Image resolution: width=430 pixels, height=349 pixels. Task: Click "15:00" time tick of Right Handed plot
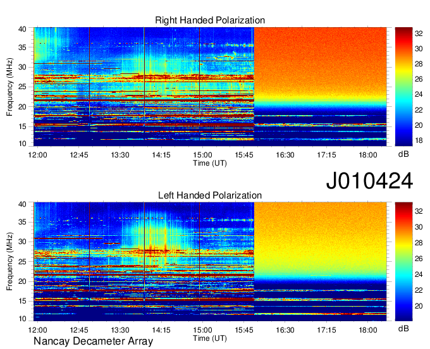[202, 155]
